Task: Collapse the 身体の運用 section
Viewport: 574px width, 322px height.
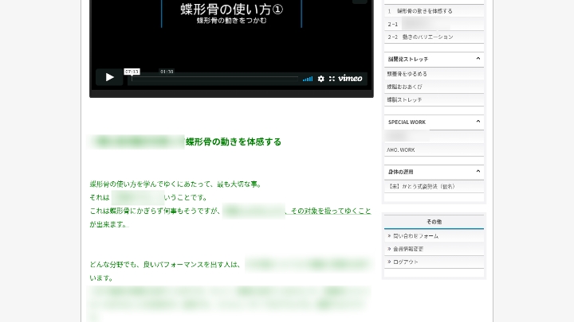Action: pyautogui.click(x=478, y=171)
